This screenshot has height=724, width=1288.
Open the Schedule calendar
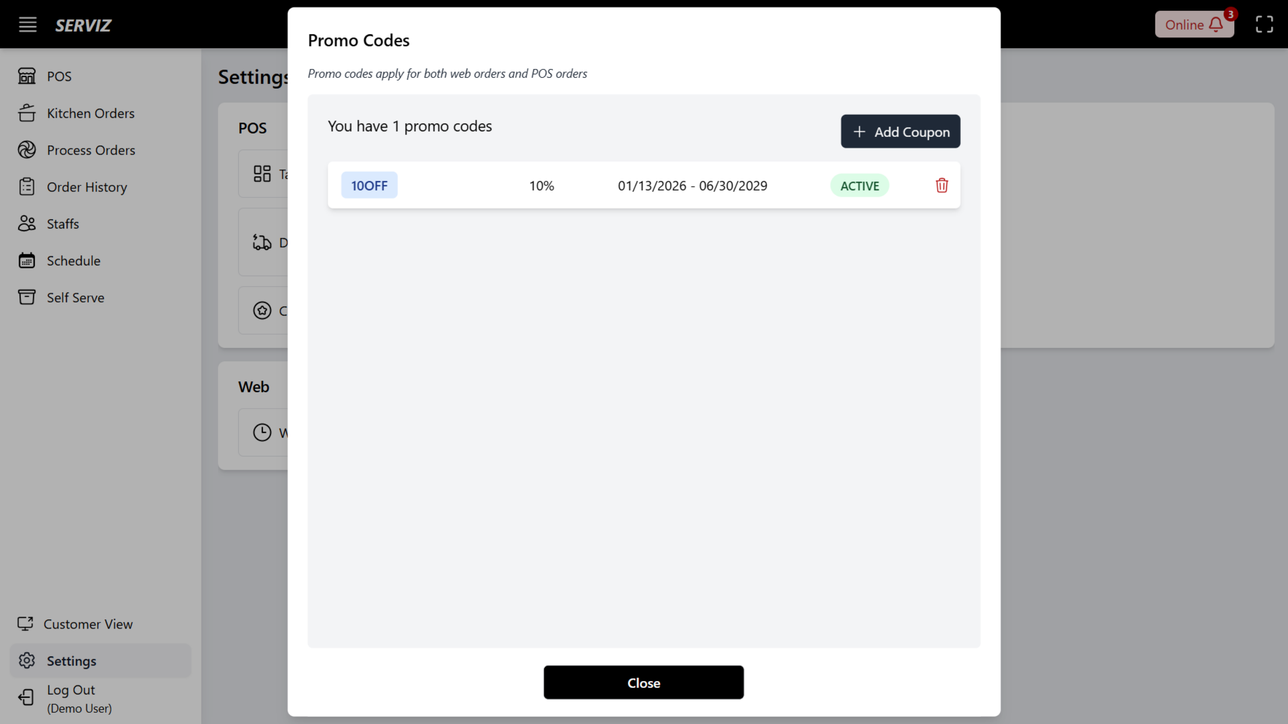click(72, 261)
